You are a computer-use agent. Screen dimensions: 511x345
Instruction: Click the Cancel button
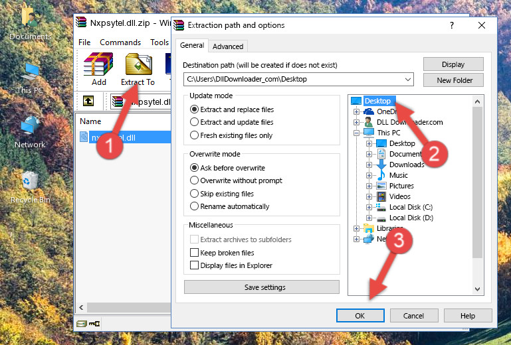413,316
